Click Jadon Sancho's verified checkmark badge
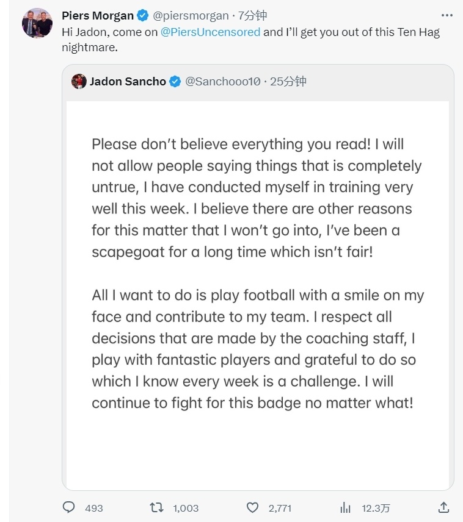463x522 pixels. (x=175, y=82)
